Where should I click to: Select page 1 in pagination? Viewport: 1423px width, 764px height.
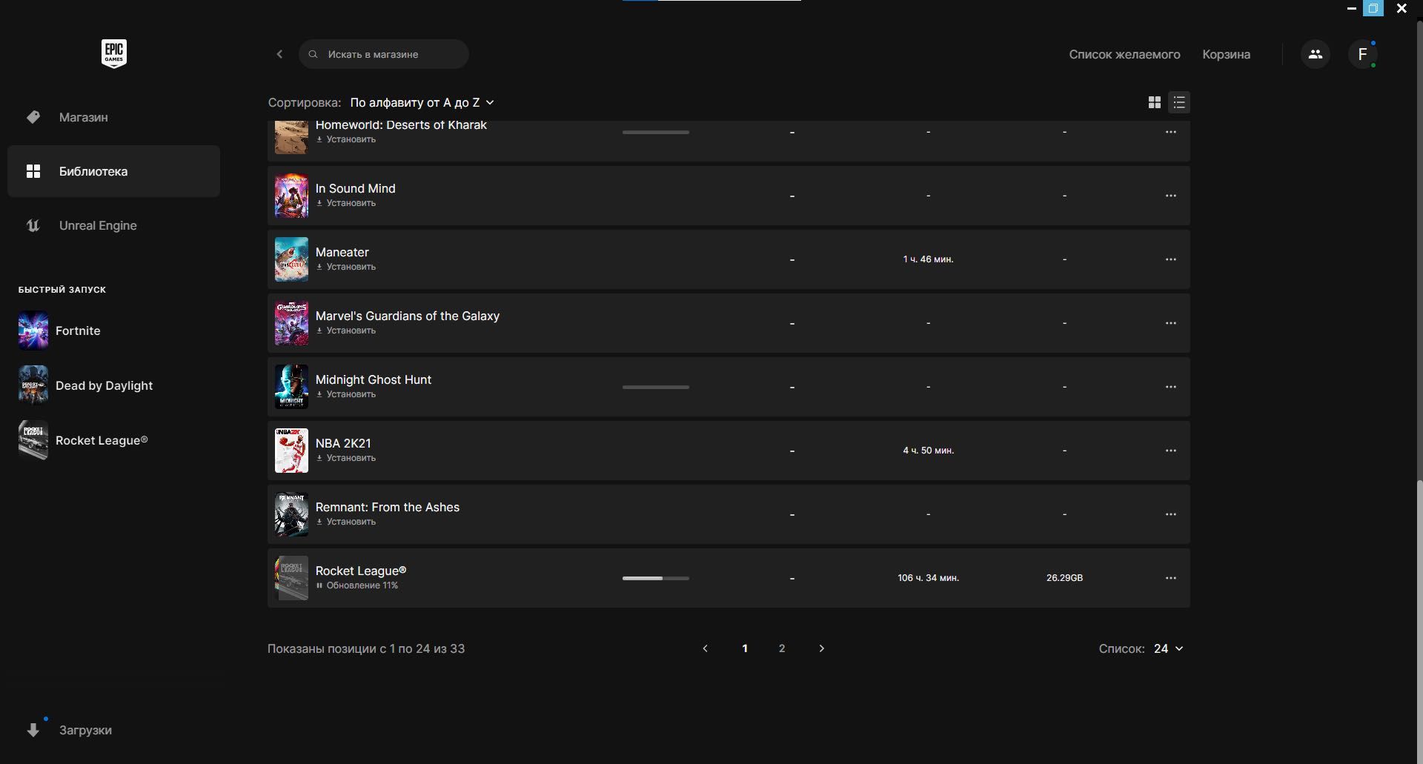point(745,648)
